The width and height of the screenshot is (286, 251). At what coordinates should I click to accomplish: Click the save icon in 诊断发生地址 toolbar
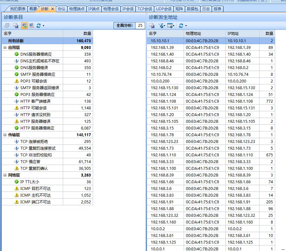[152, 26]
